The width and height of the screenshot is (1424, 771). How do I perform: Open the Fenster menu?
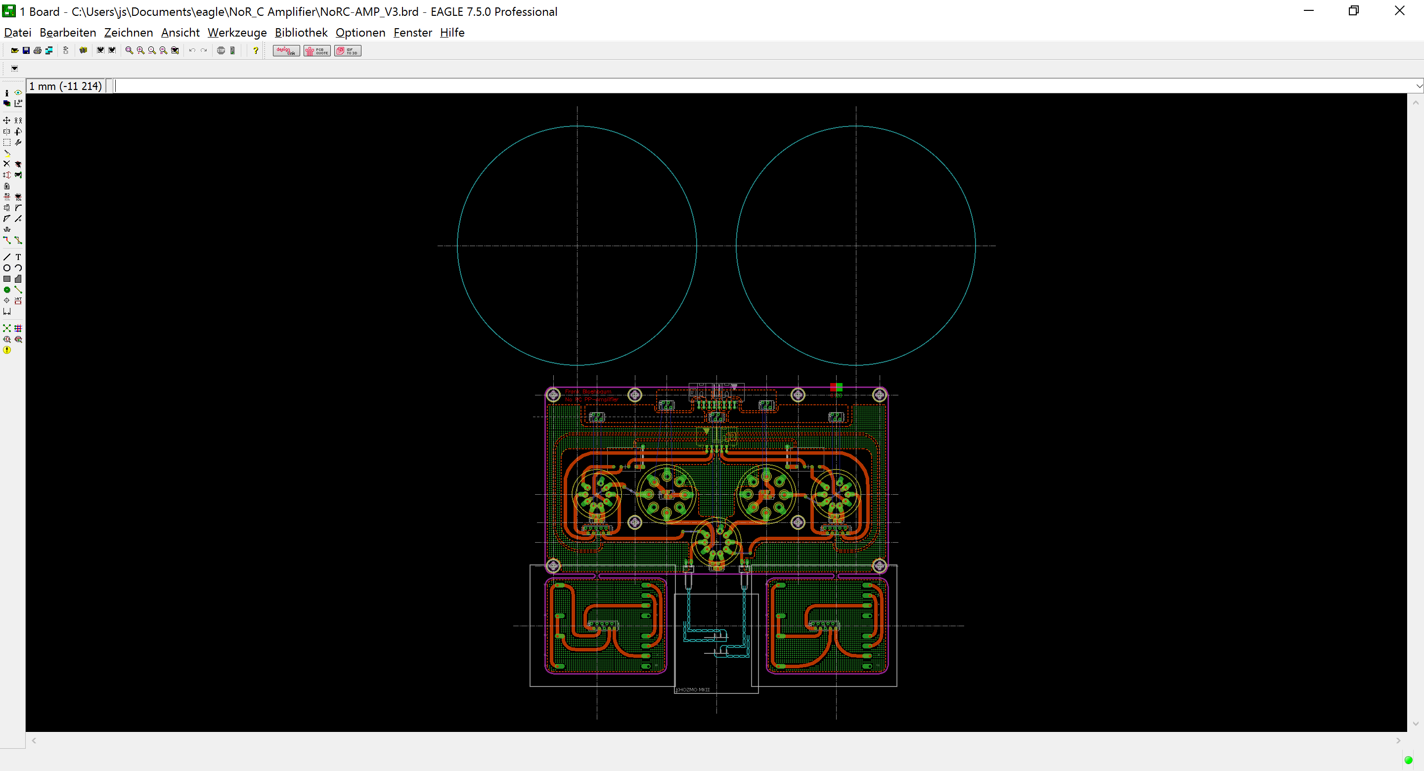[413, 33]
